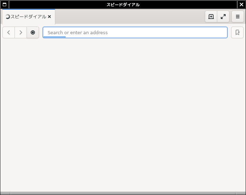Go forward to the next page
The width and height of the screenshot is (246, 195).
tap(21, 32)
